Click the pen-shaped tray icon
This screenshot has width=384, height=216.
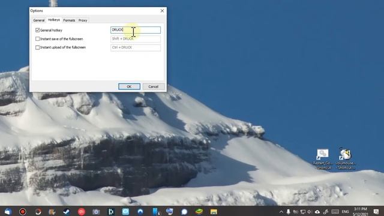(325, 212)
